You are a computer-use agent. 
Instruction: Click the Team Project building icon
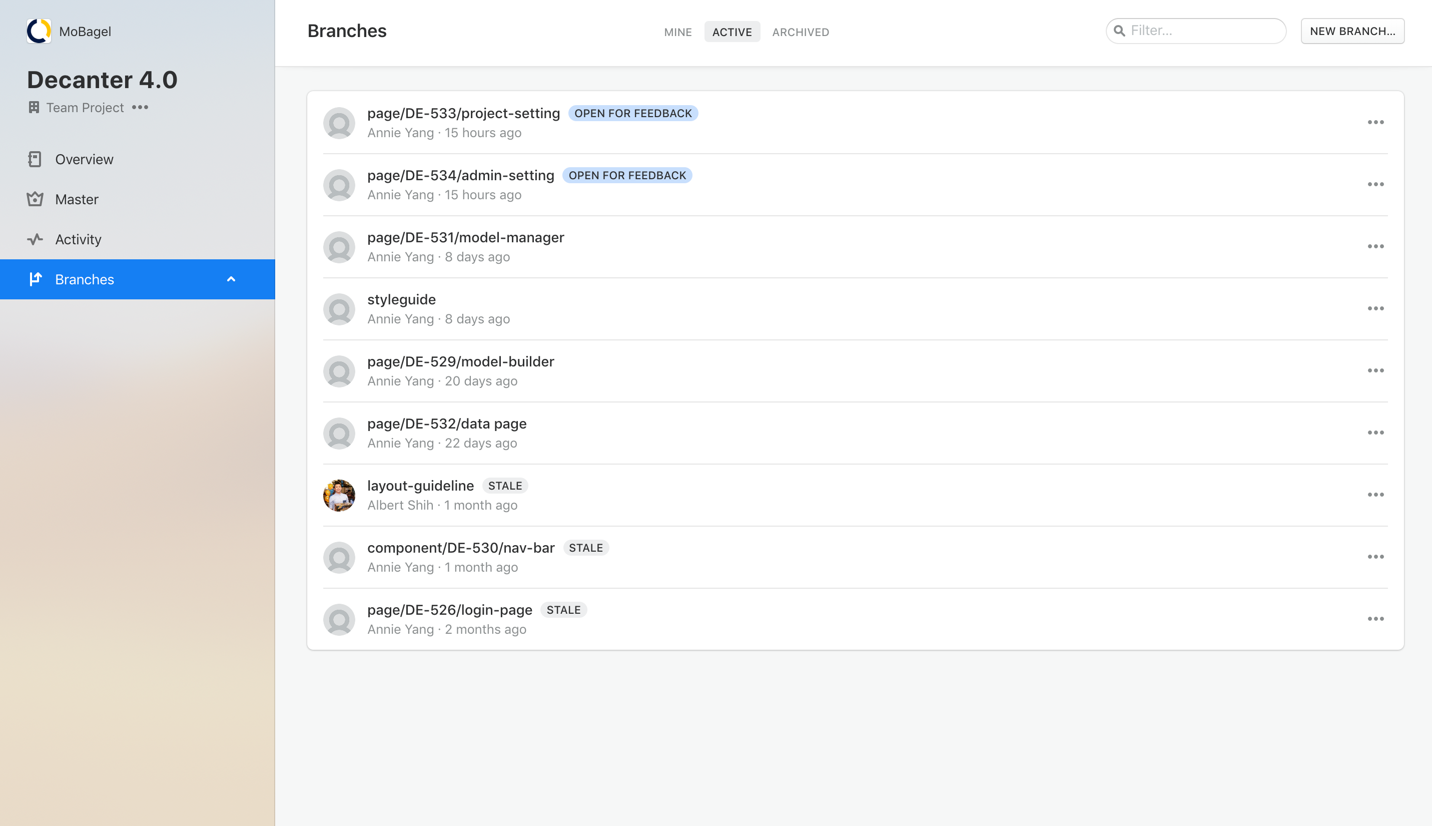point(34,107)
